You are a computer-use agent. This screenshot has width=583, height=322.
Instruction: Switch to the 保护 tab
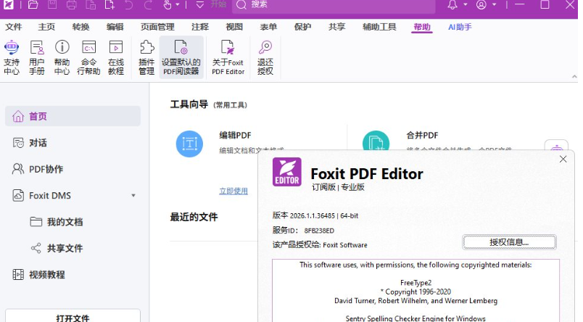point(302,27)
